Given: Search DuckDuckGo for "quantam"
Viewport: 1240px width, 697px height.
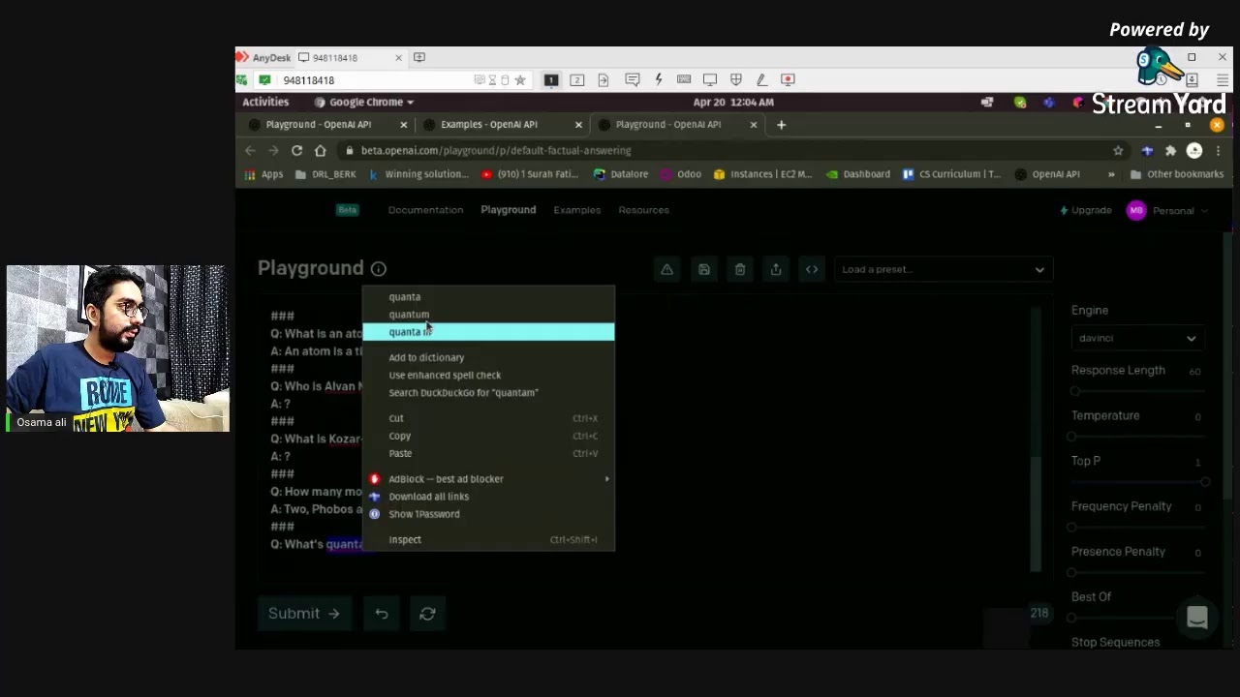Looking at the screenshot, I should coord(488,392).
